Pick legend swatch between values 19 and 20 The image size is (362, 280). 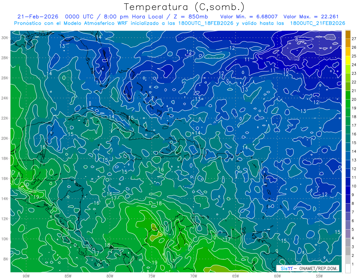tap(348, 104)
